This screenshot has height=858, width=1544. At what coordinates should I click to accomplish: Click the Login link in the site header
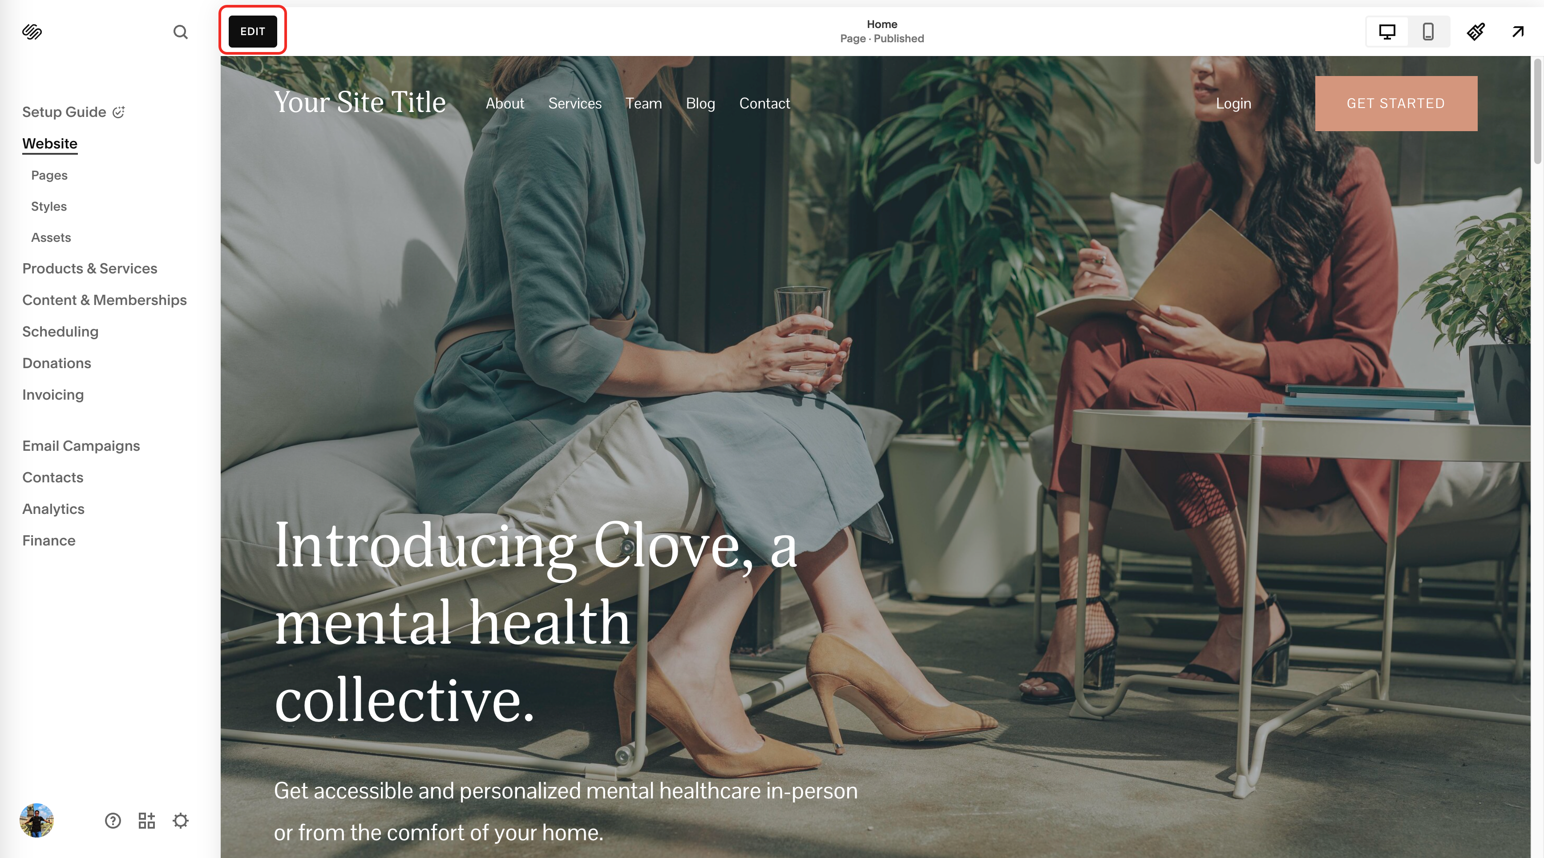[1233, 104]
